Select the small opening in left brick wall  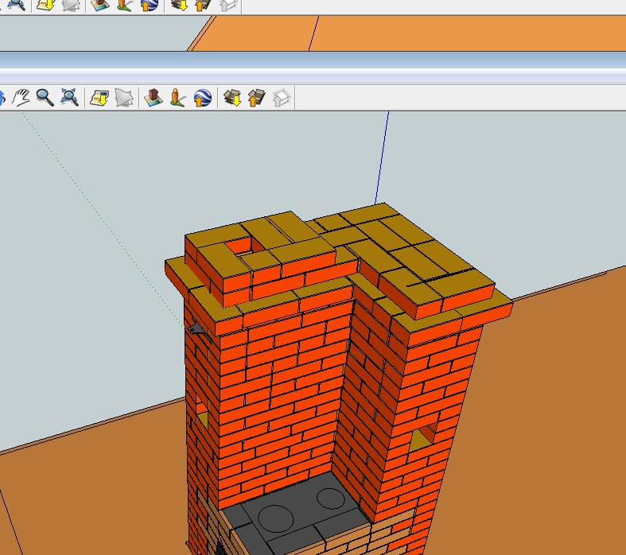tap(202, 416)
